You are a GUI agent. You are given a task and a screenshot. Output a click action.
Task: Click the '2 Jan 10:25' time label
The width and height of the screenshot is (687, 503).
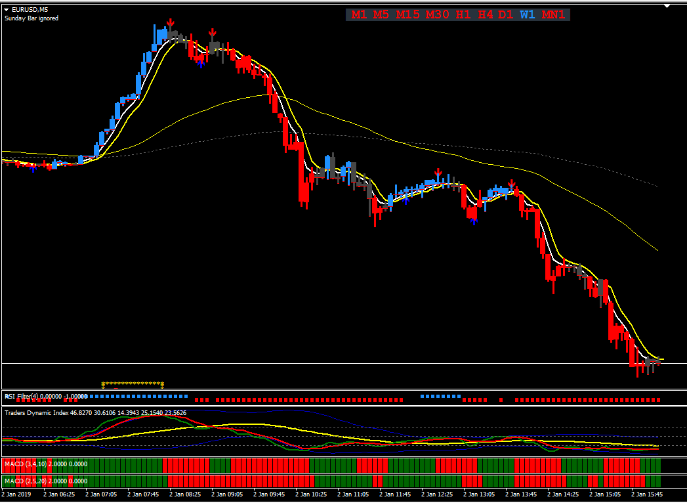(x=312, y=494)
